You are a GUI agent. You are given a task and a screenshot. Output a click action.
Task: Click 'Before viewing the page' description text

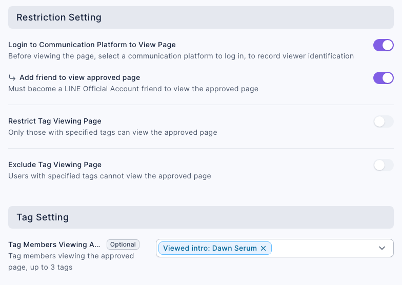click(181, 56)
